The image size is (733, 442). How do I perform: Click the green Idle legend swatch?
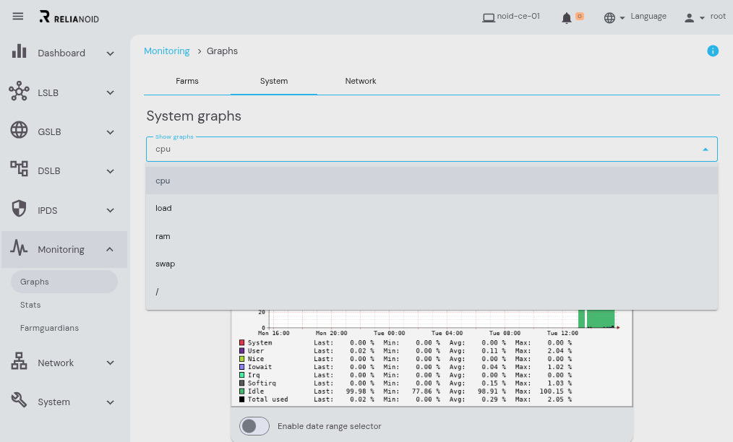click(x=241, y=391)
